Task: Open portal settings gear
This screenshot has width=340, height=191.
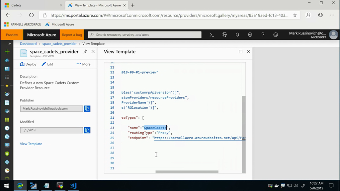Action: point(250,35)
